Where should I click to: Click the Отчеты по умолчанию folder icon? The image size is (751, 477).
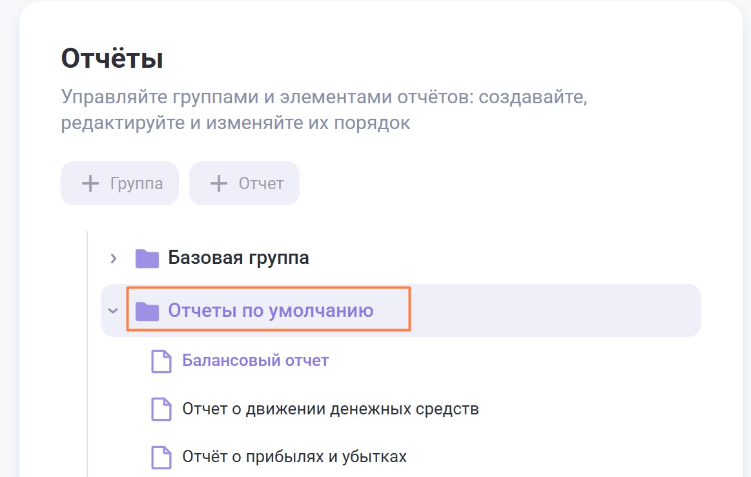147,311
